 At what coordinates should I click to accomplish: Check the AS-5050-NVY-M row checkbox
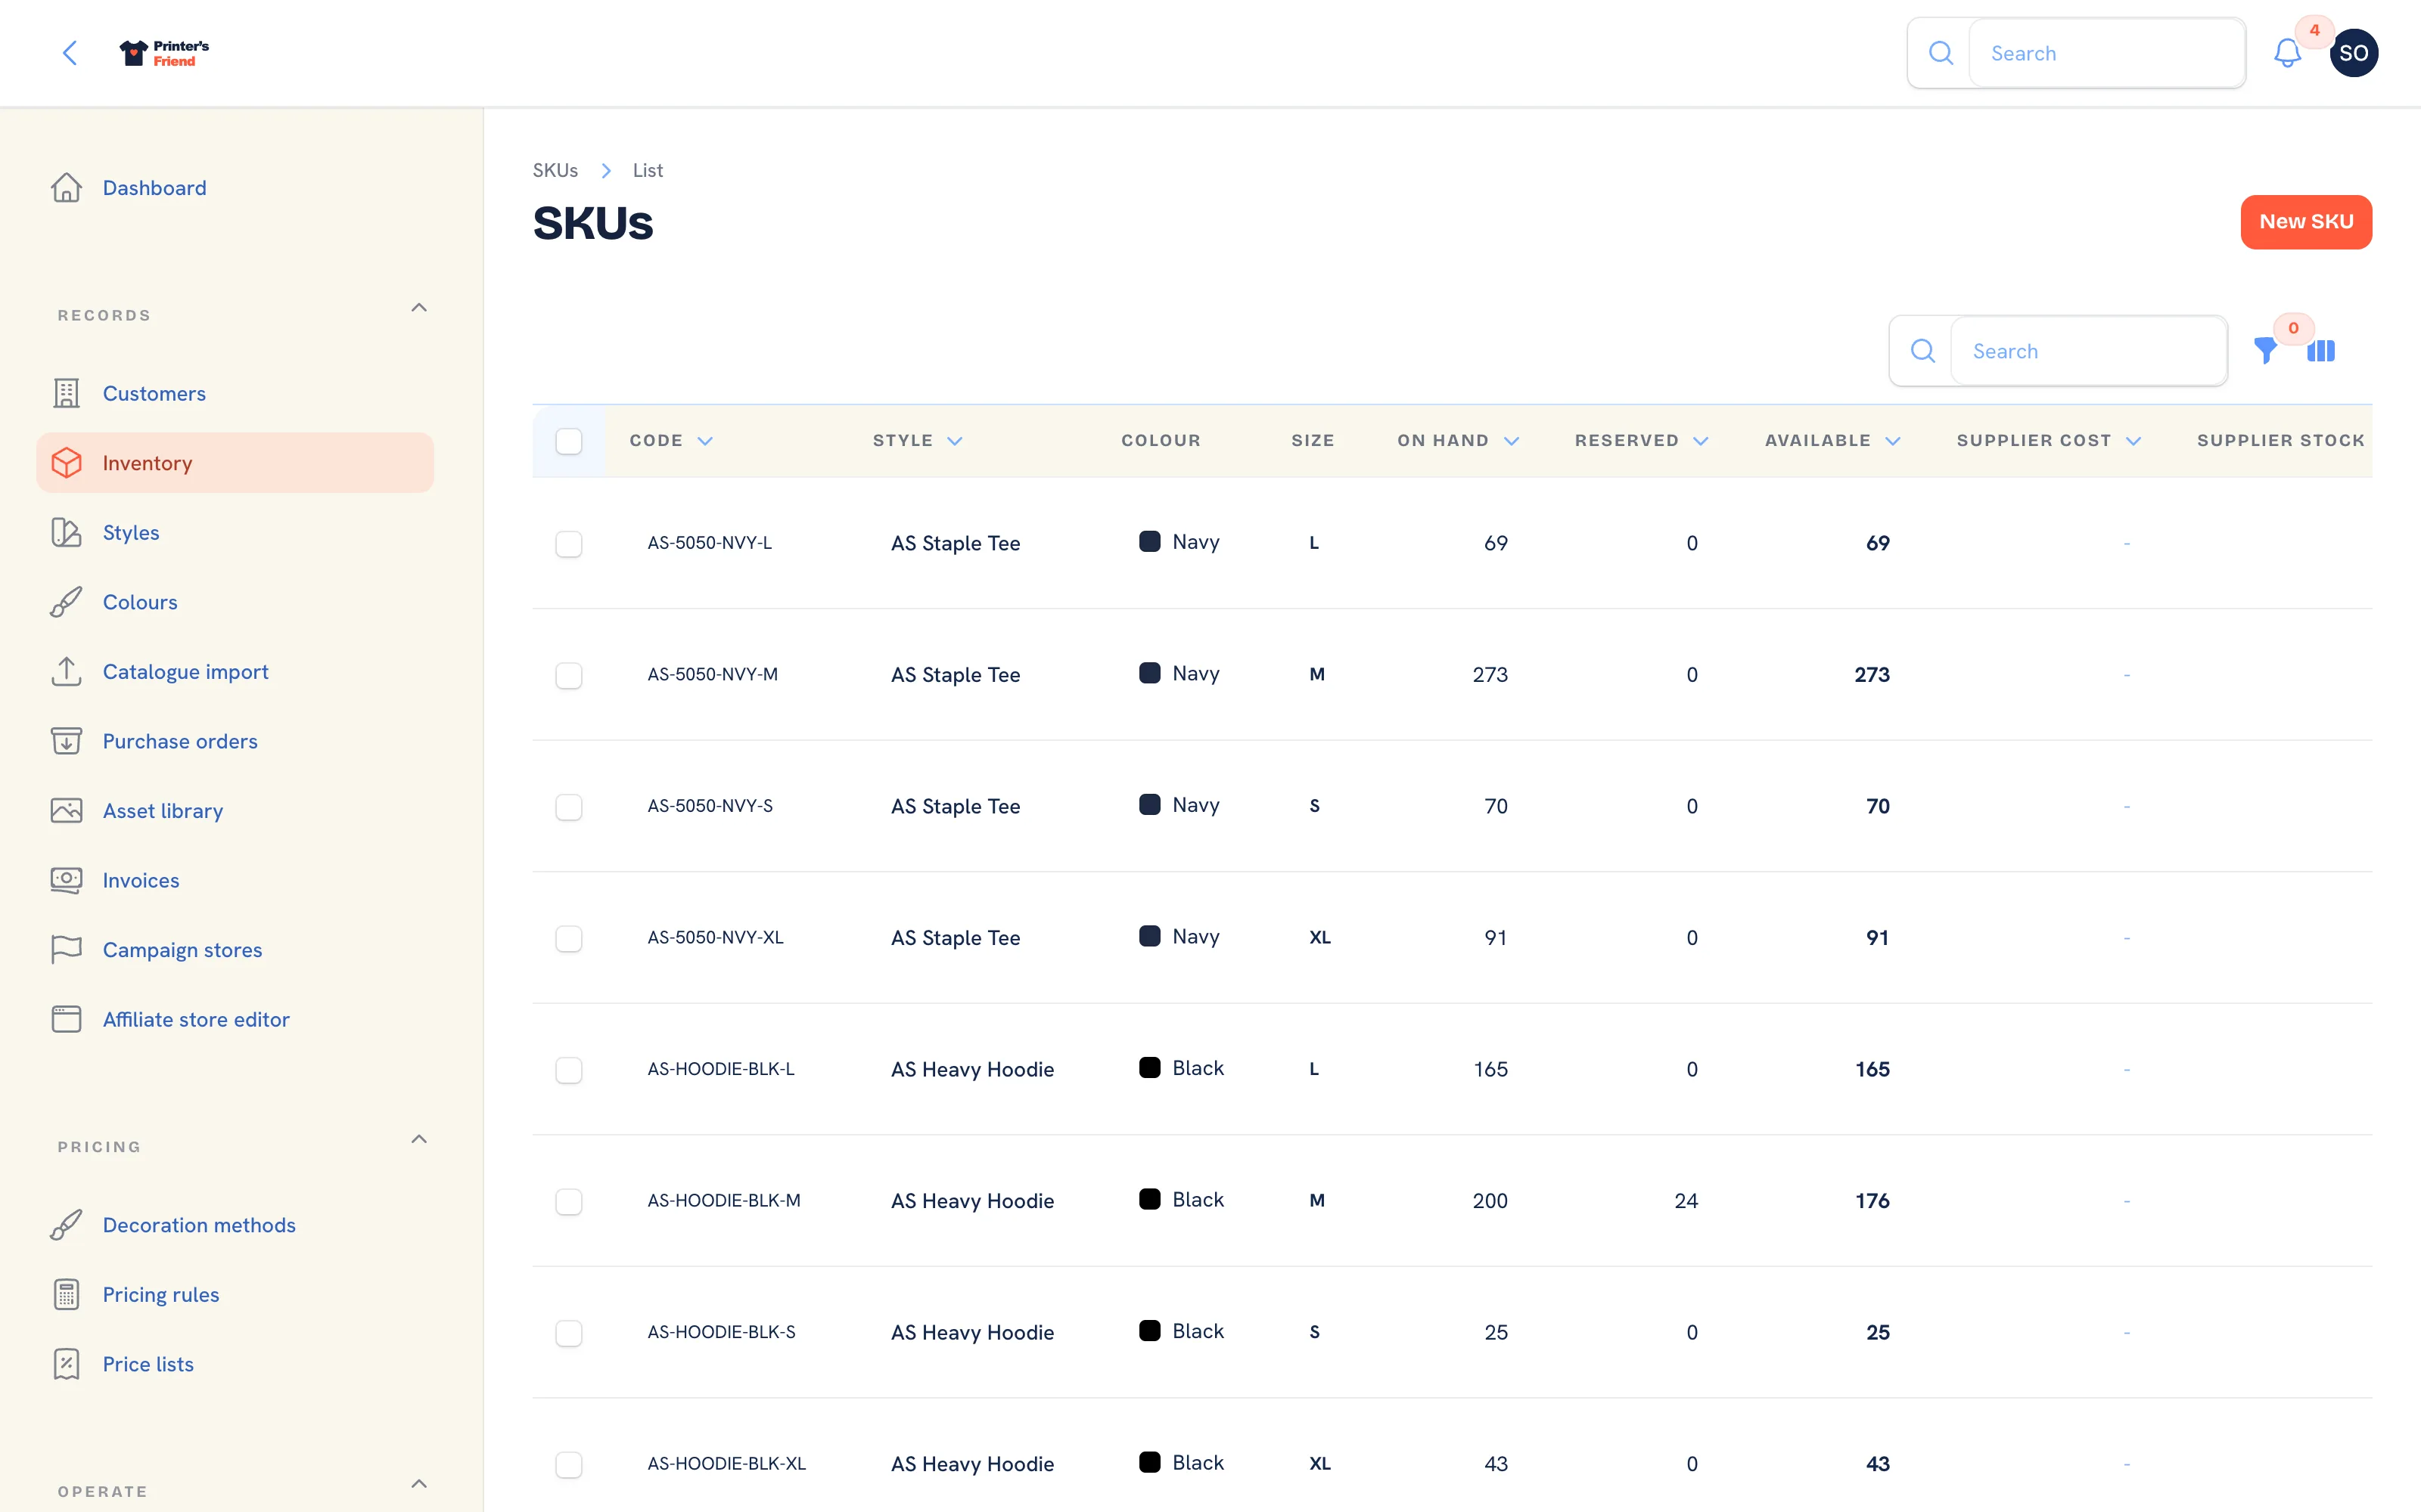coord(568,675)
